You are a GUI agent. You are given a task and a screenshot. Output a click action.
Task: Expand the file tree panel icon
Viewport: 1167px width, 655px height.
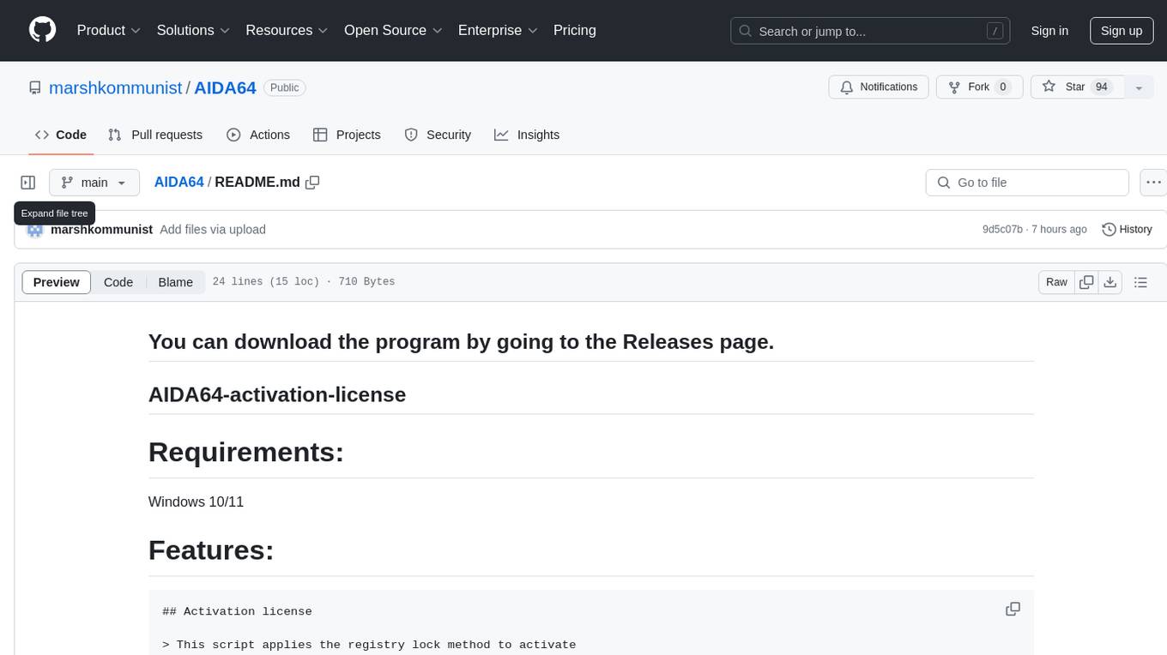[28, 183]
